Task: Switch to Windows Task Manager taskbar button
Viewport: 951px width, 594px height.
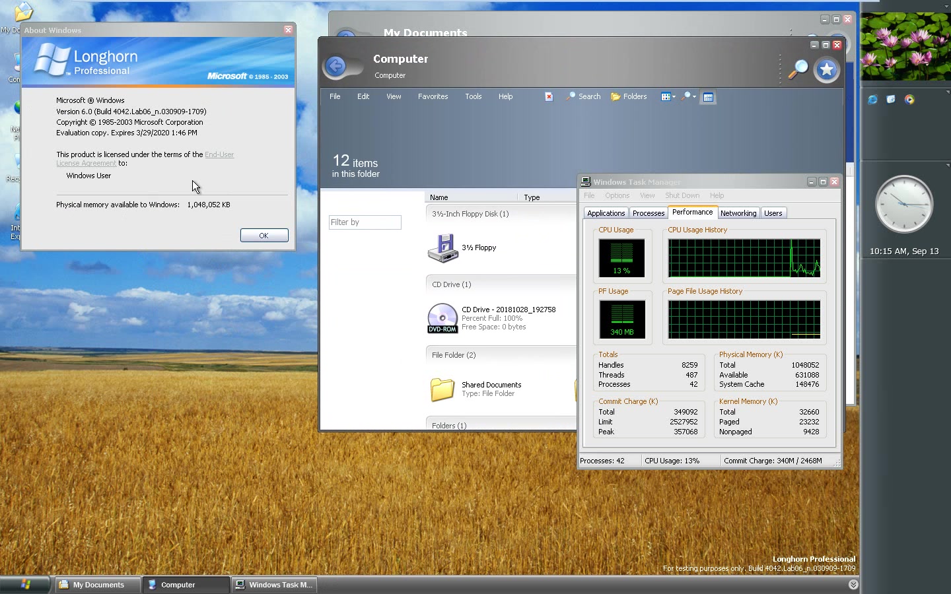Action: [273, 585]
